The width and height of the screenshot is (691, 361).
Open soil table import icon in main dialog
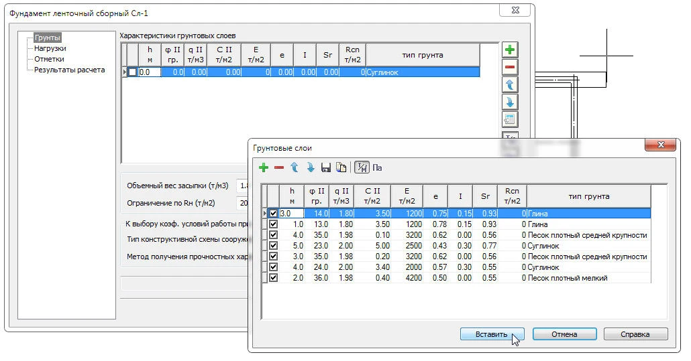pos(510,120)
